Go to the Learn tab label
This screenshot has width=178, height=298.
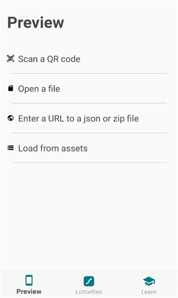(149, 292)
